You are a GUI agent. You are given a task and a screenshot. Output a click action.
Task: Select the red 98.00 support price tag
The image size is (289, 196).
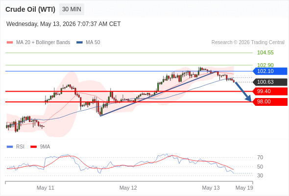[270, 102]
